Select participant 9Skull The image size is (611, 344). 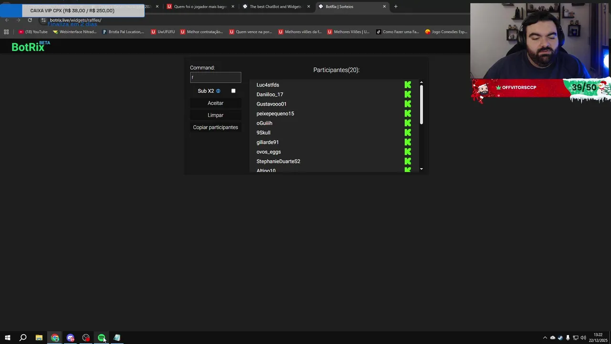(263, 133)
